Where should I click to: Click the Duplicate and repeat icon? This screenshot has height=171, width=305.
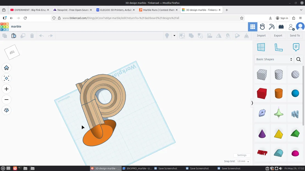pos(23,36)
